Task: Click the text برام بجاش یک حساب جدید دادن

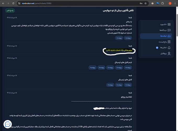Action: click(x=119, y=50)
